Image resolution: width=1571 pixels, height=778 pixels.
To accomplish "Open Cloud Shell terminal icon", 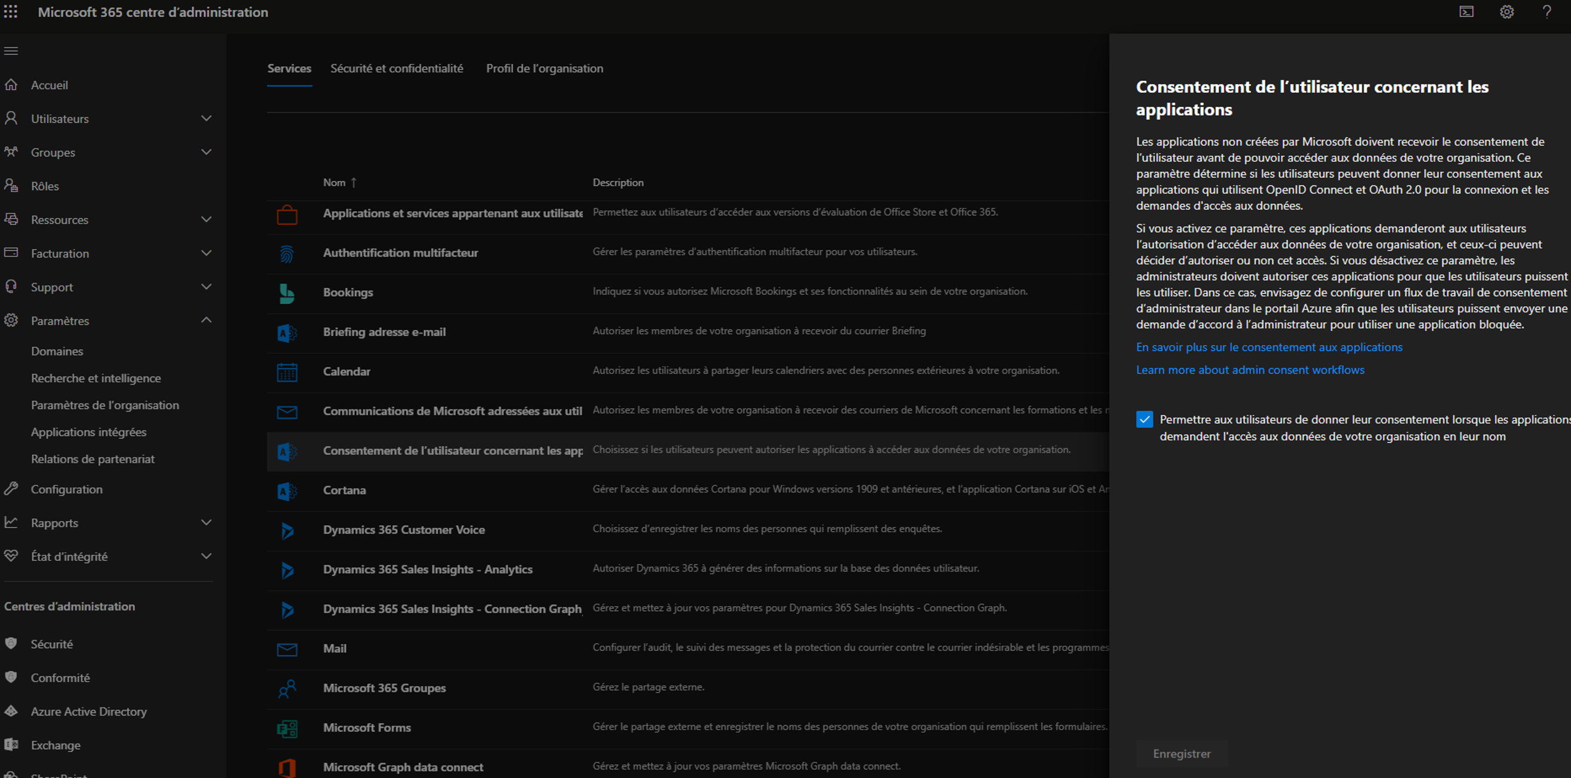I will (x=1466, y=11).
